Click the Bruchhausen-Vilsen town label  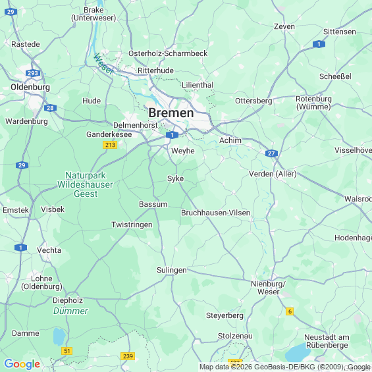point(216,213)
